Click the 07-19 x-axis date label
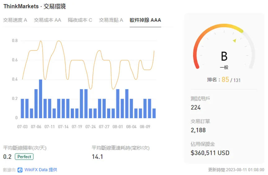The image size is (268, 175). 77,127
